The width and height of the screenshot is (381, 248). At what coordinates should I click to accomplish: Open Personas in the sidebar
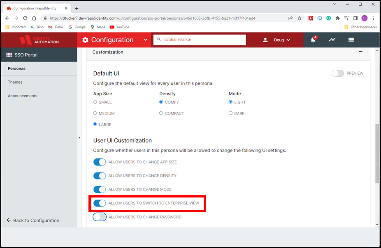click(39, 69)
